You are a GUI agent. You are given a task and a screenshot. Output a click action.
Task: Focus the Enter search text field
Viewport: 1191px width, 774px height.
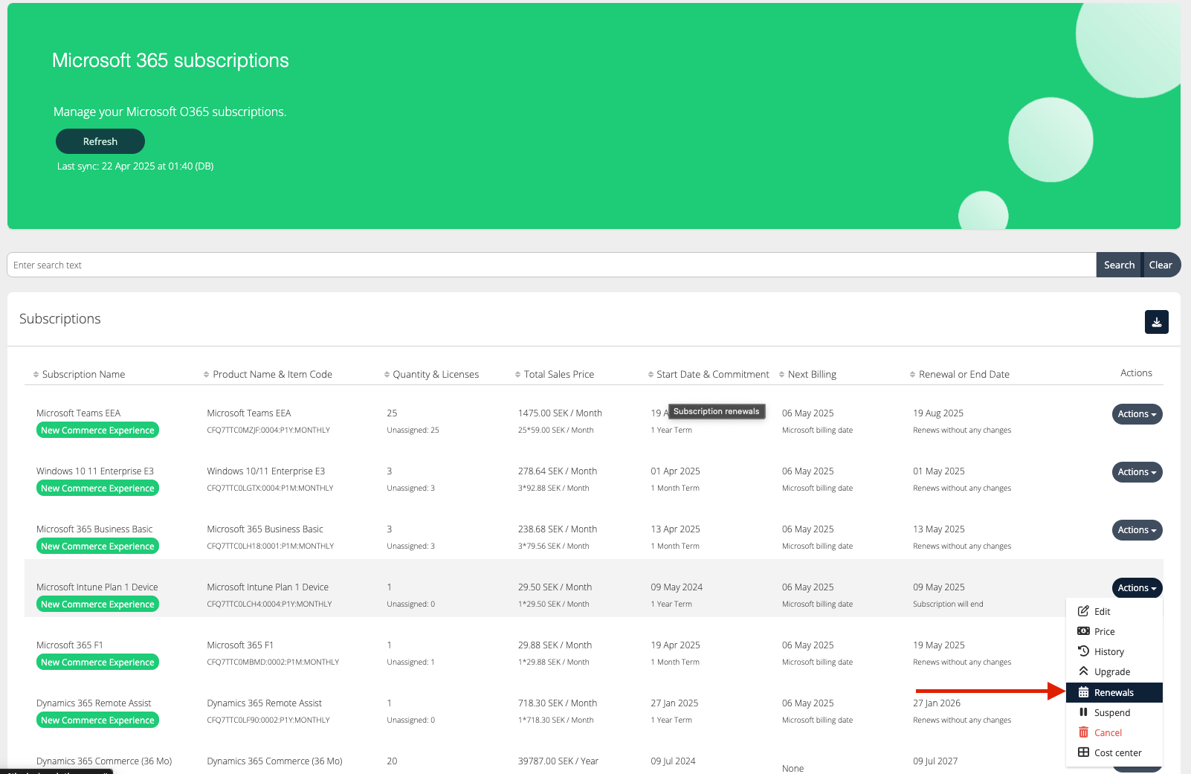550,265
